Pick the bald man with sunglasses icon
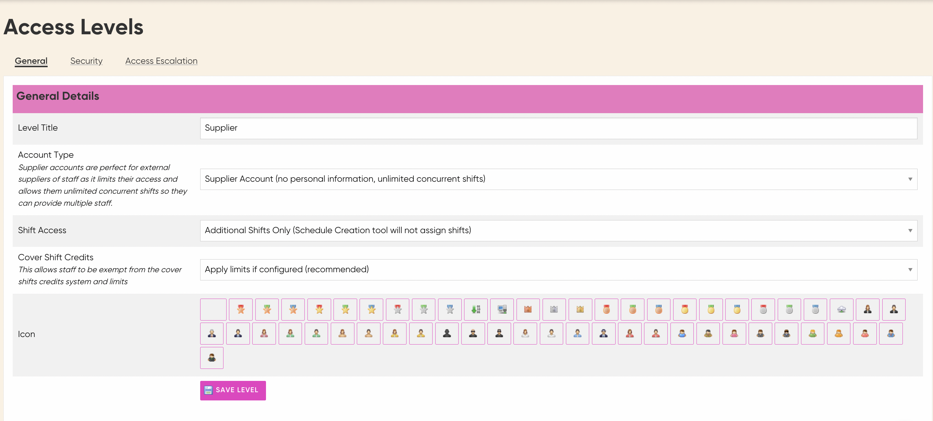This screenshot has width=933, height=421. 473,334
